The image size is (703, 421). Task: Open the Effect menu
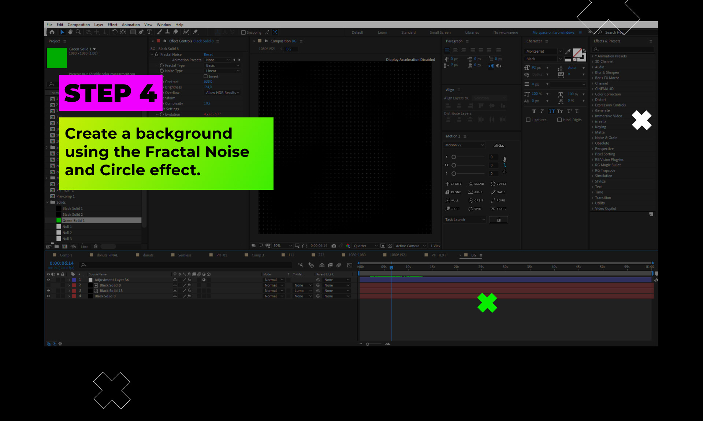pyautogui.click(x=112, y=25)
